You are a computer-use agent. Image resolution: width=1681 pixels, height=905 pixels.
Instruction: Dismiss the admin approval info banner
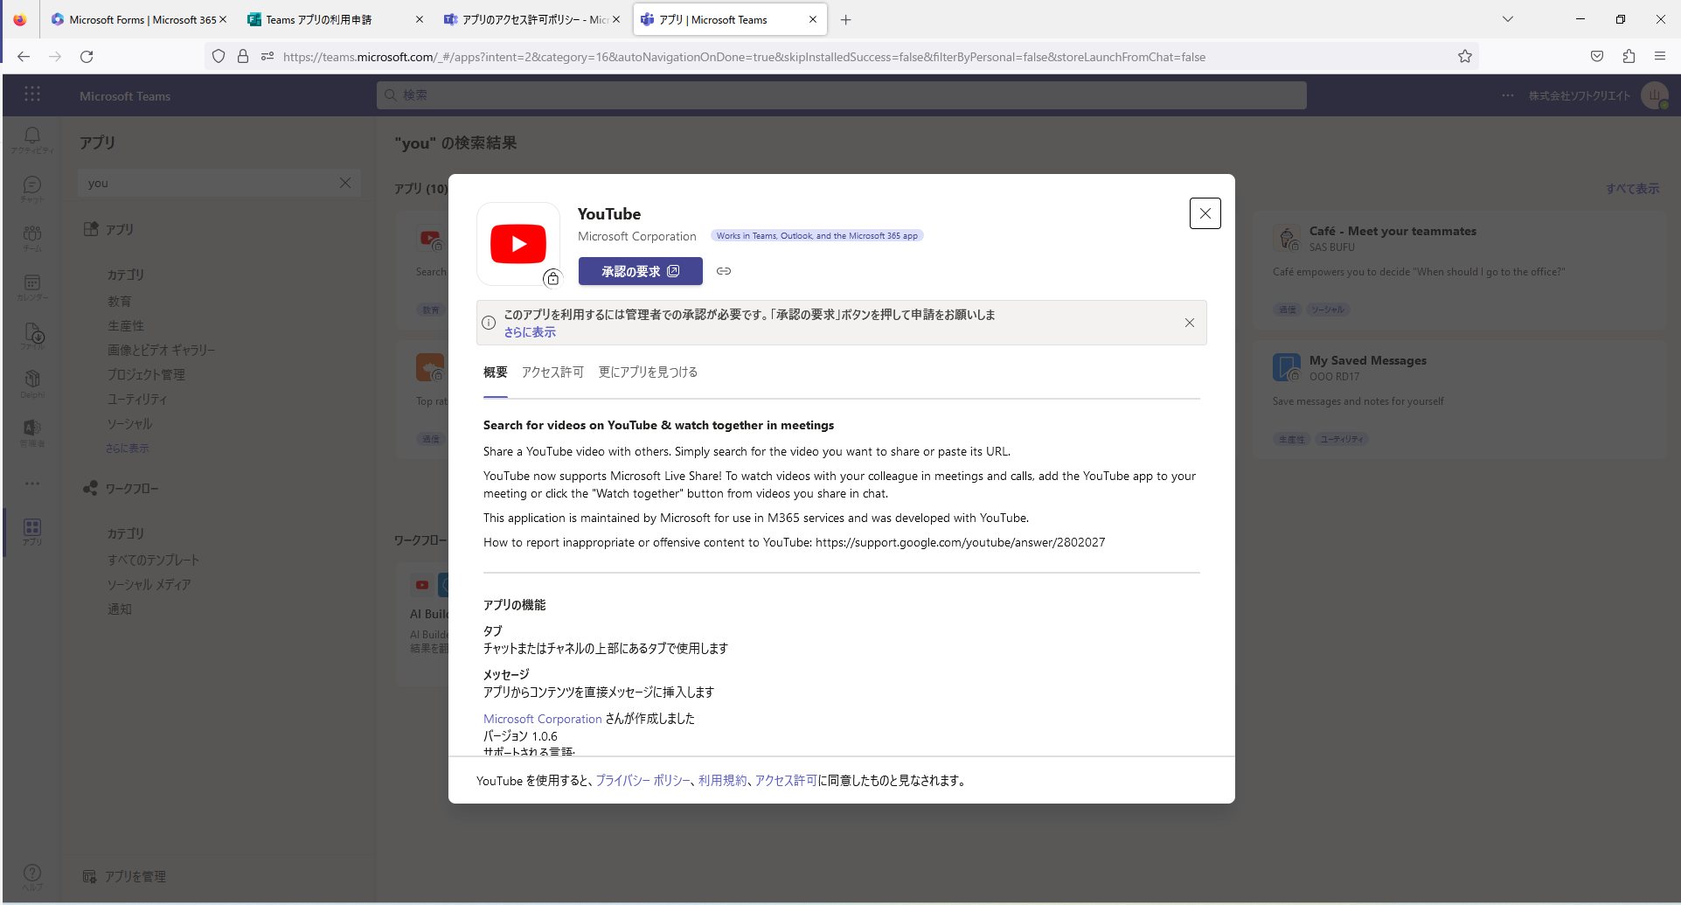pyautogui.click(x=1189, y=323)
